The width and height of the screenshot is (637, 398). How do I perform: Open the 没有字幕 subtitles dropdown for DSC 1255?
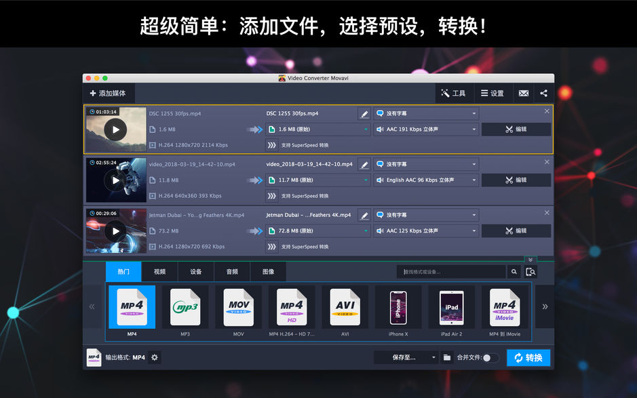tap(426, 113)
